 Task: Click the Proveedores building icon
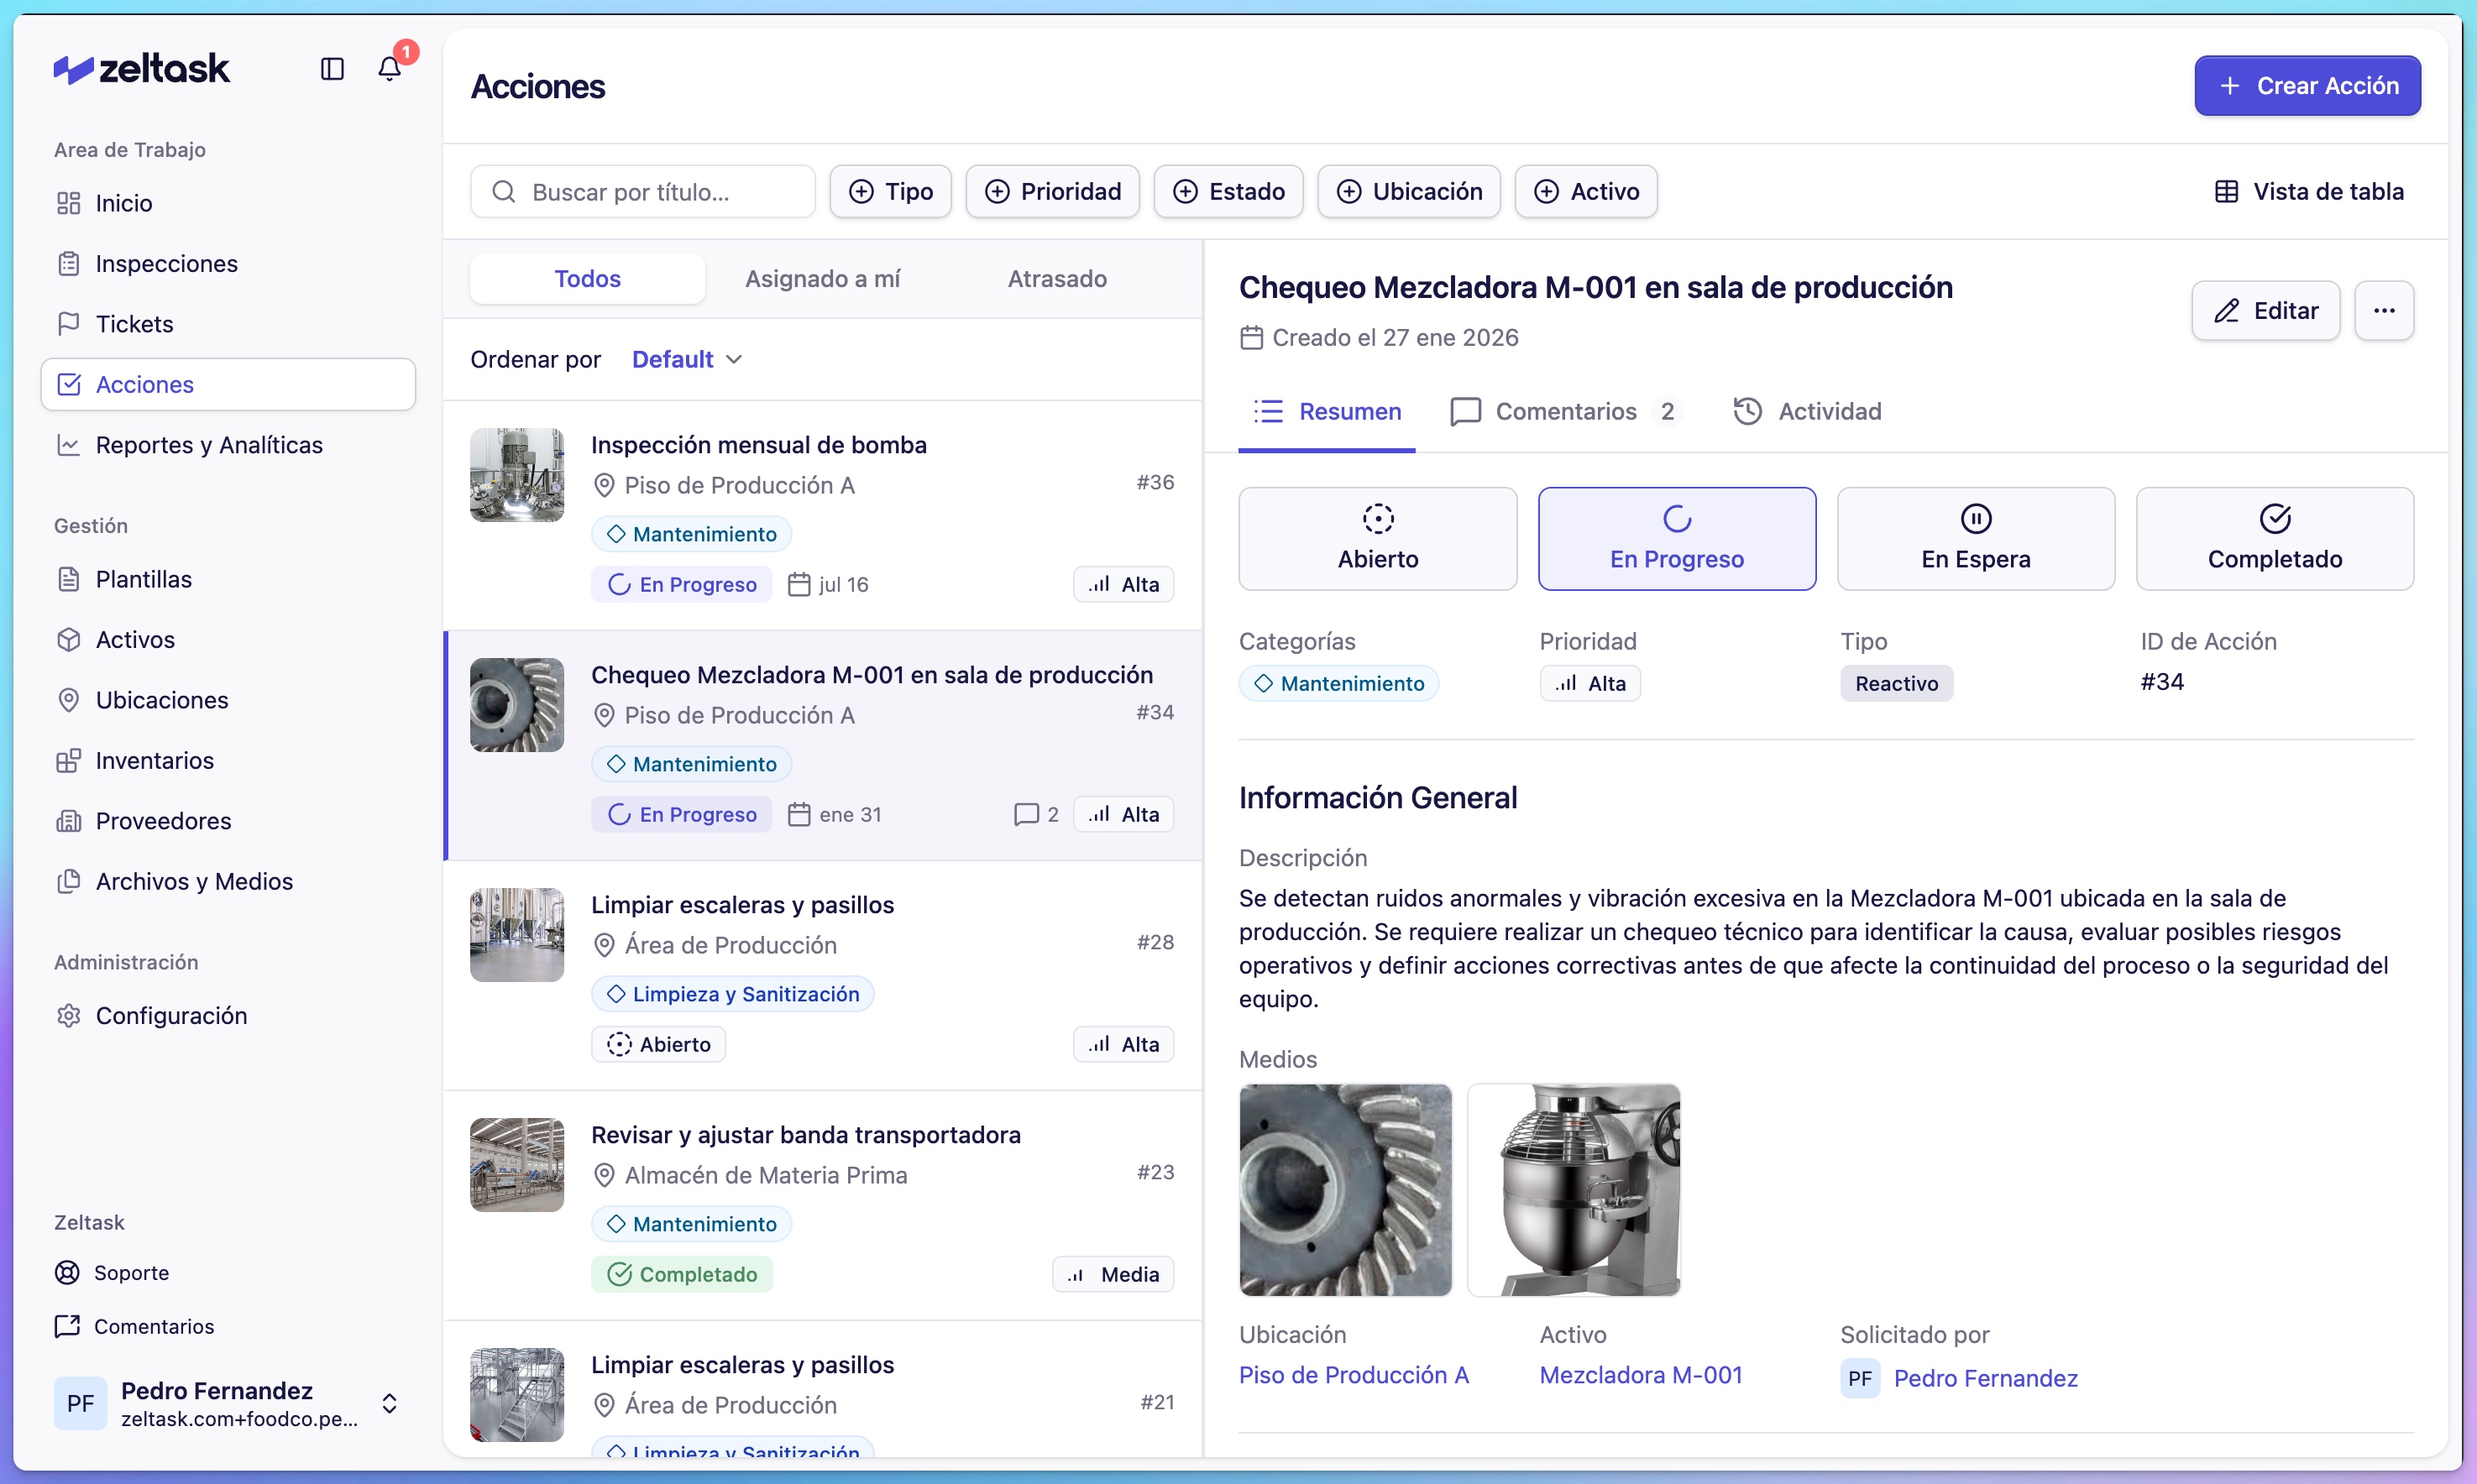click(x=68, y=821)
